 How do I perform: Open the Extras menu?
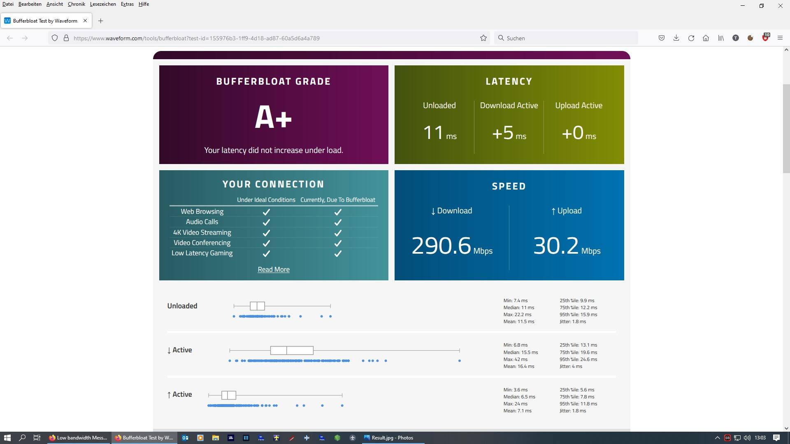coord(127,4)
